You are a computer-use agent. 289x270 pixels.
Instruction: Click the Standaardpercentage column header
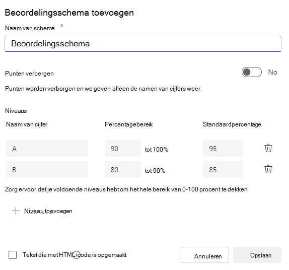232,124
